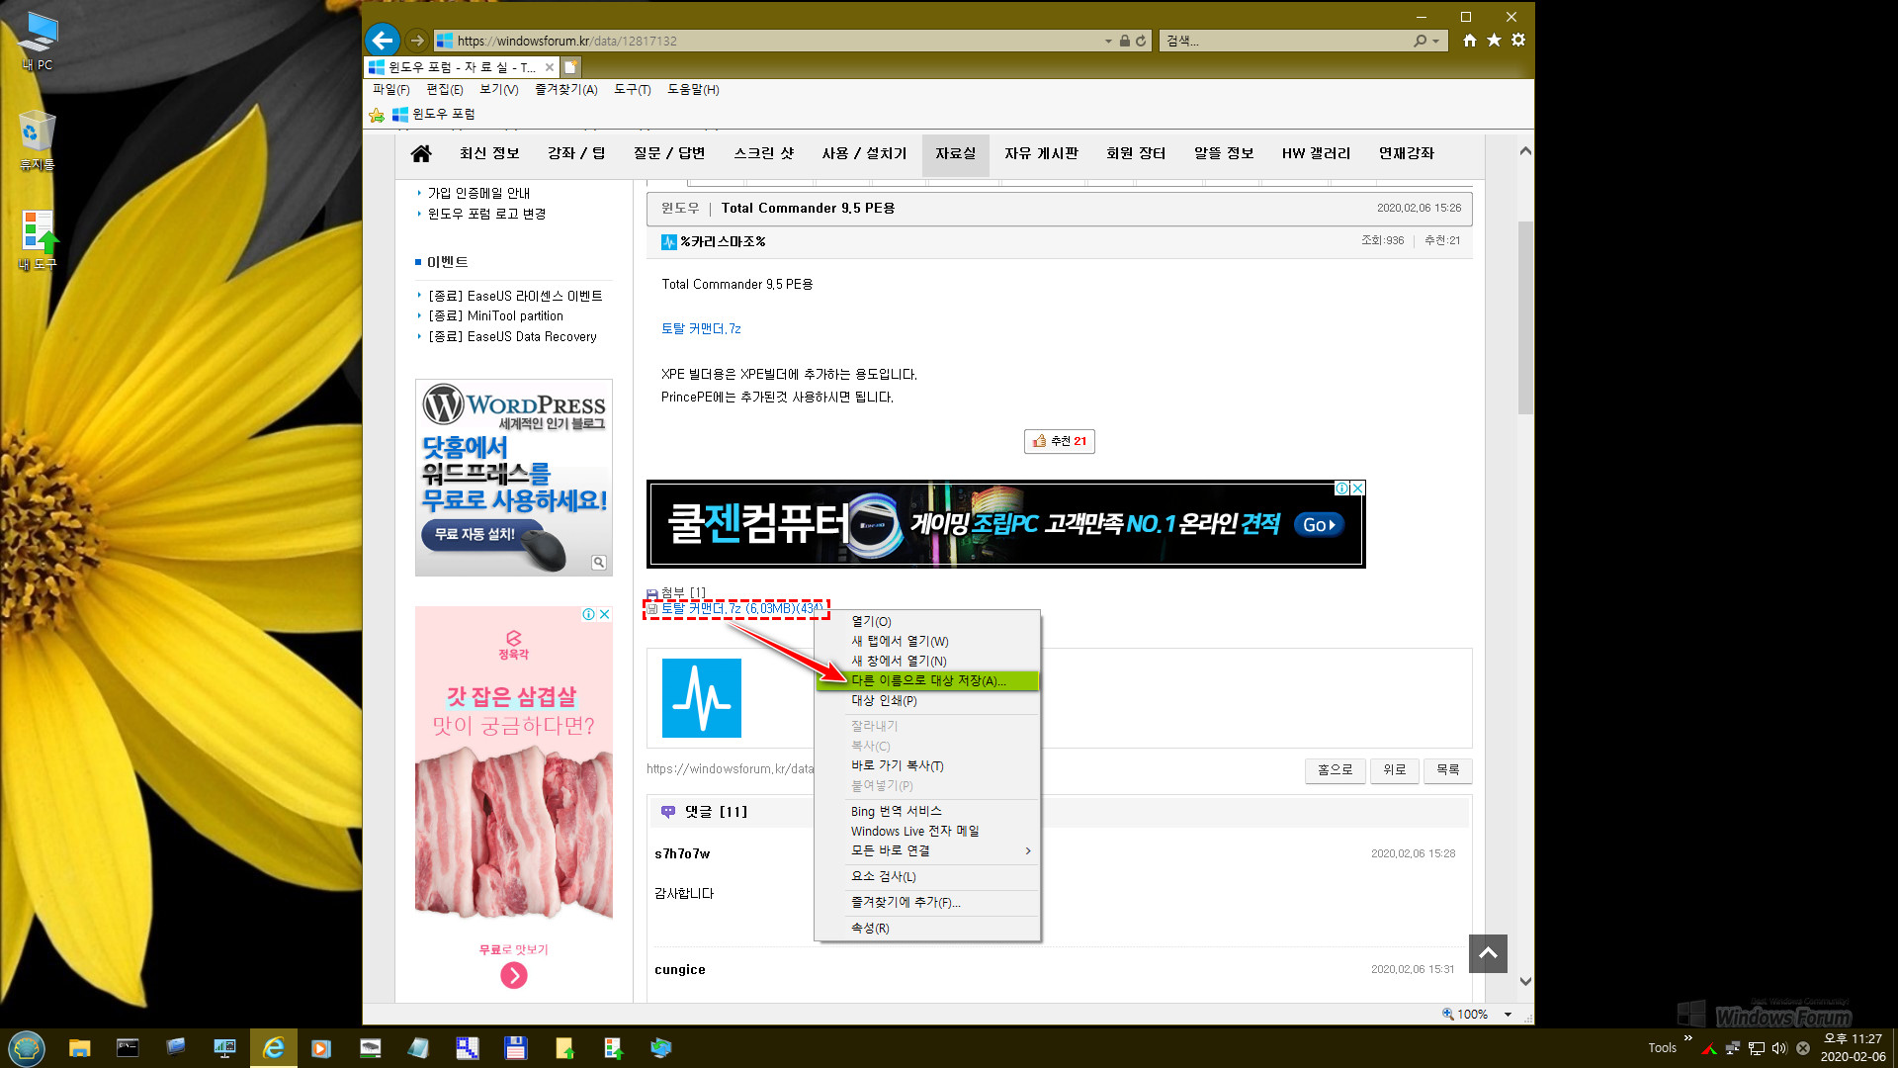Open the 도구(T) menu
This screenshot has width=1898, height=1068.
[x=633, y=89]
